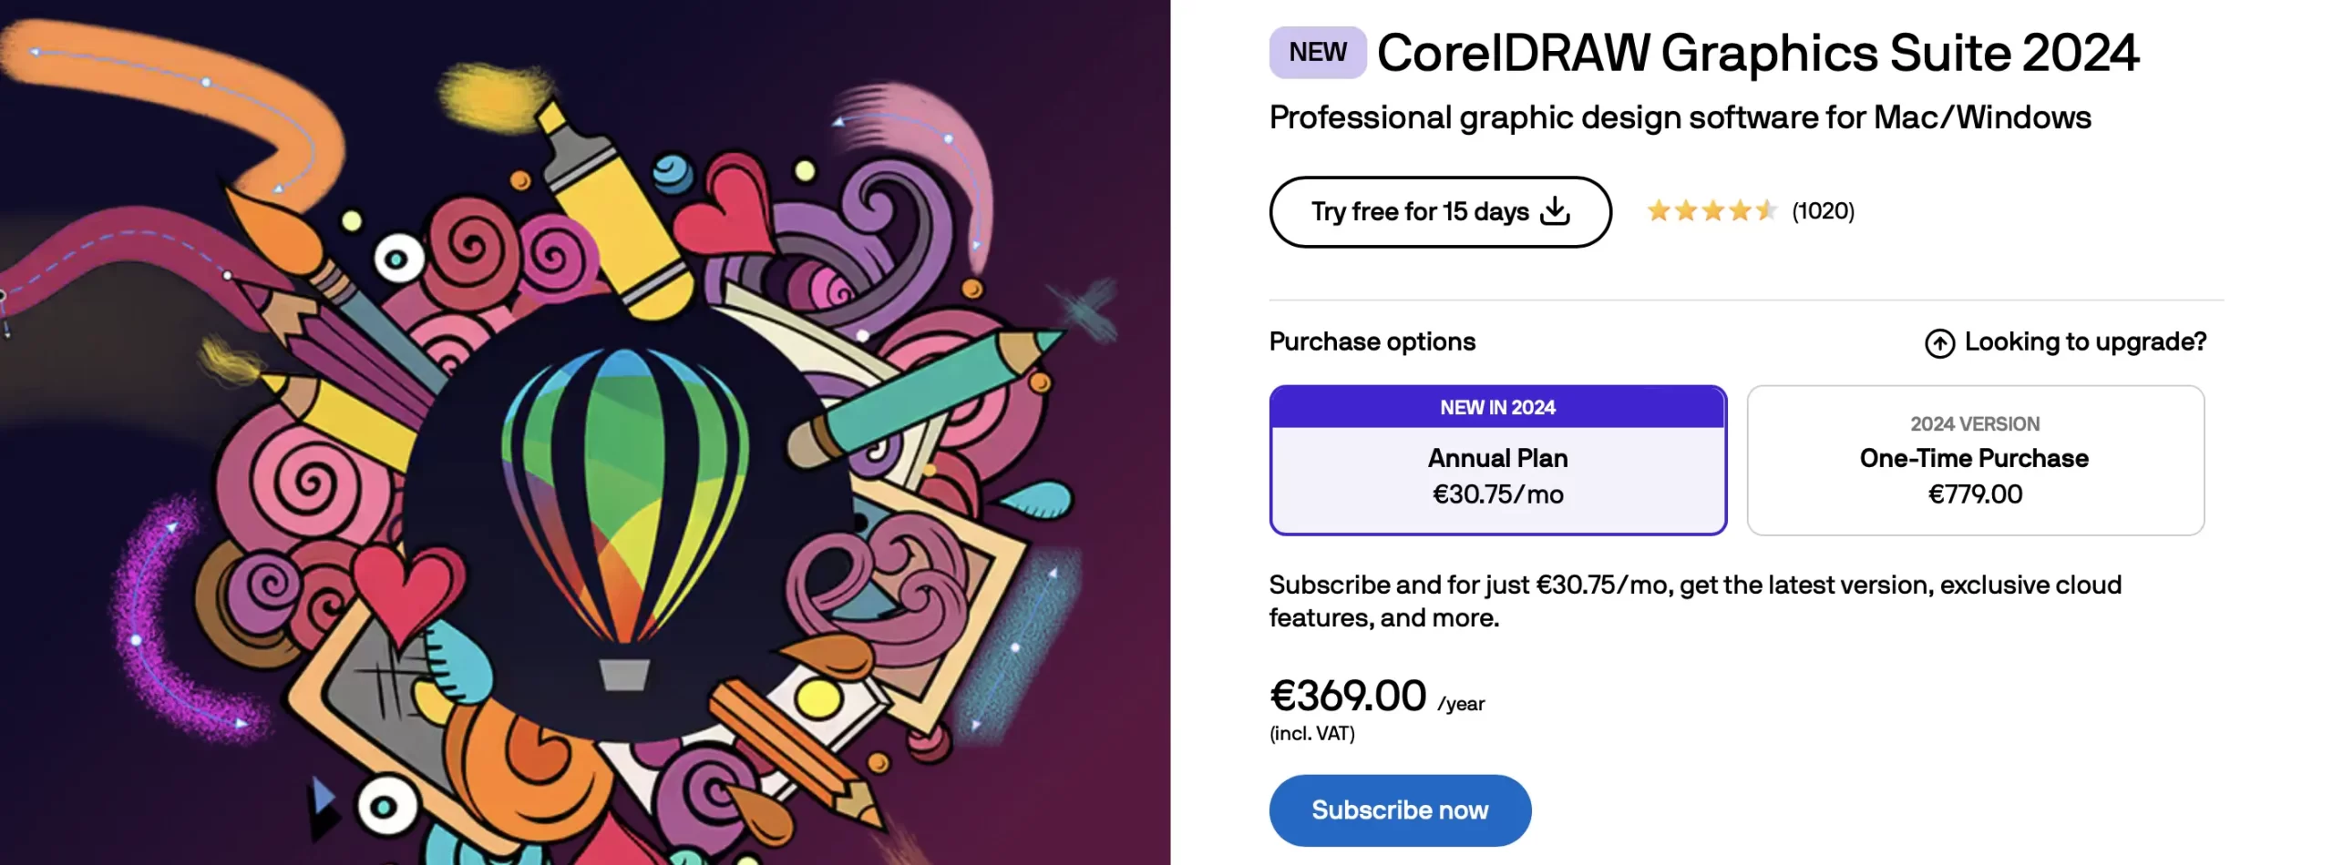The image size is (2333, 865).
Task: Click the NEW IN 2024 banner
Action: coord(1497,408)
